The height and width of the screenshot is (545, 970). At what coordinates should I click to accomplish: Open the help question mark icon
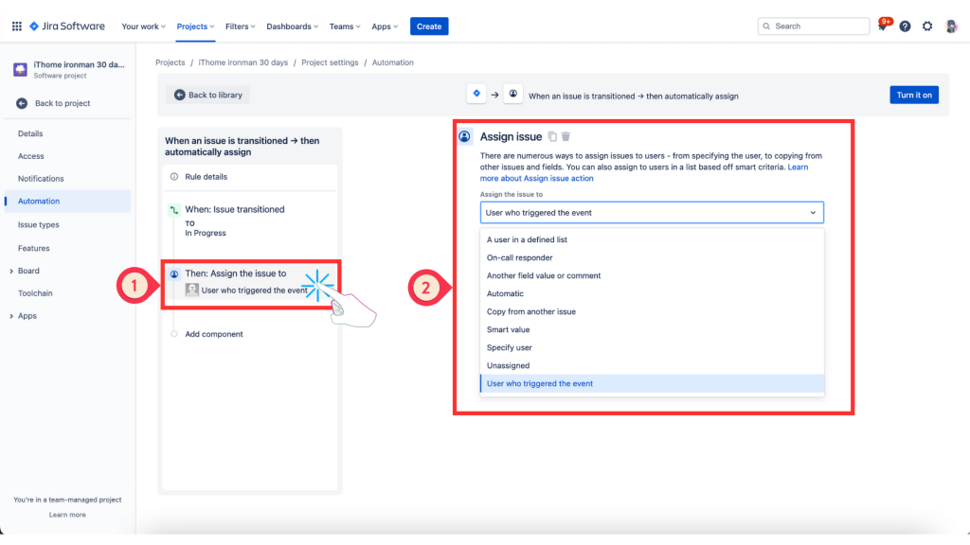(905, 26)
